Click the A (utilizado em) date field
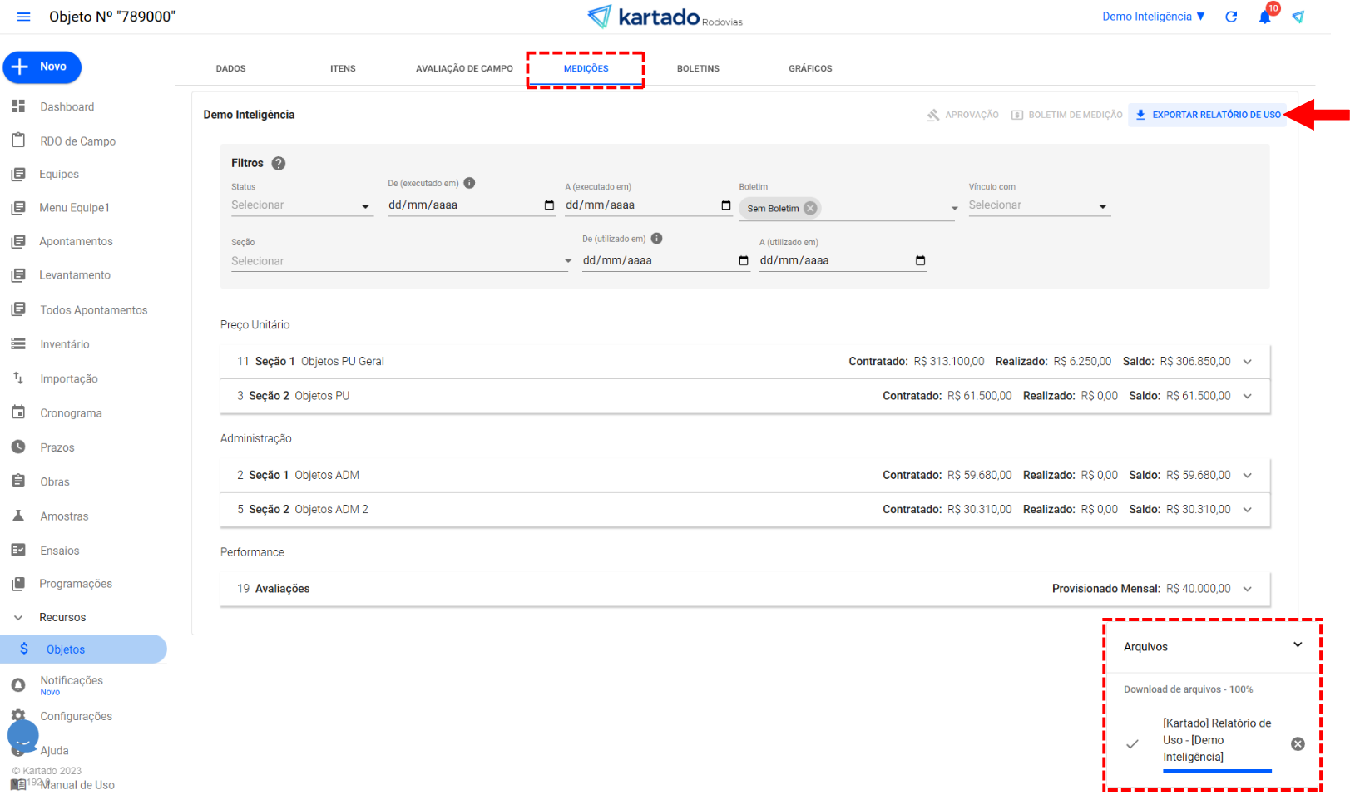This screenshot has height=800, width=1355. point(832,261)
